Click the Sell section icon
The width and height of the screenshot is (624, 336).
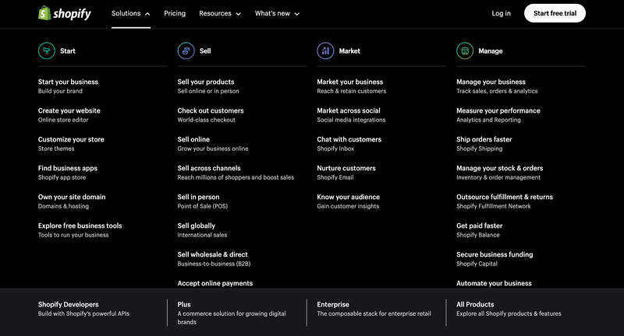(186, 51)
